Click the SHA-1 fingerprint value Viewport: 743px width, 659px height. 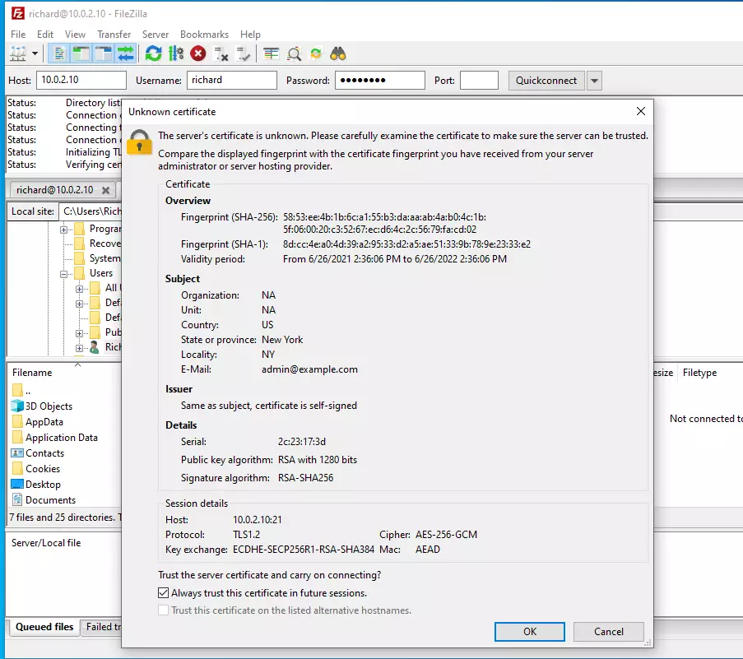tap(406, 244)
